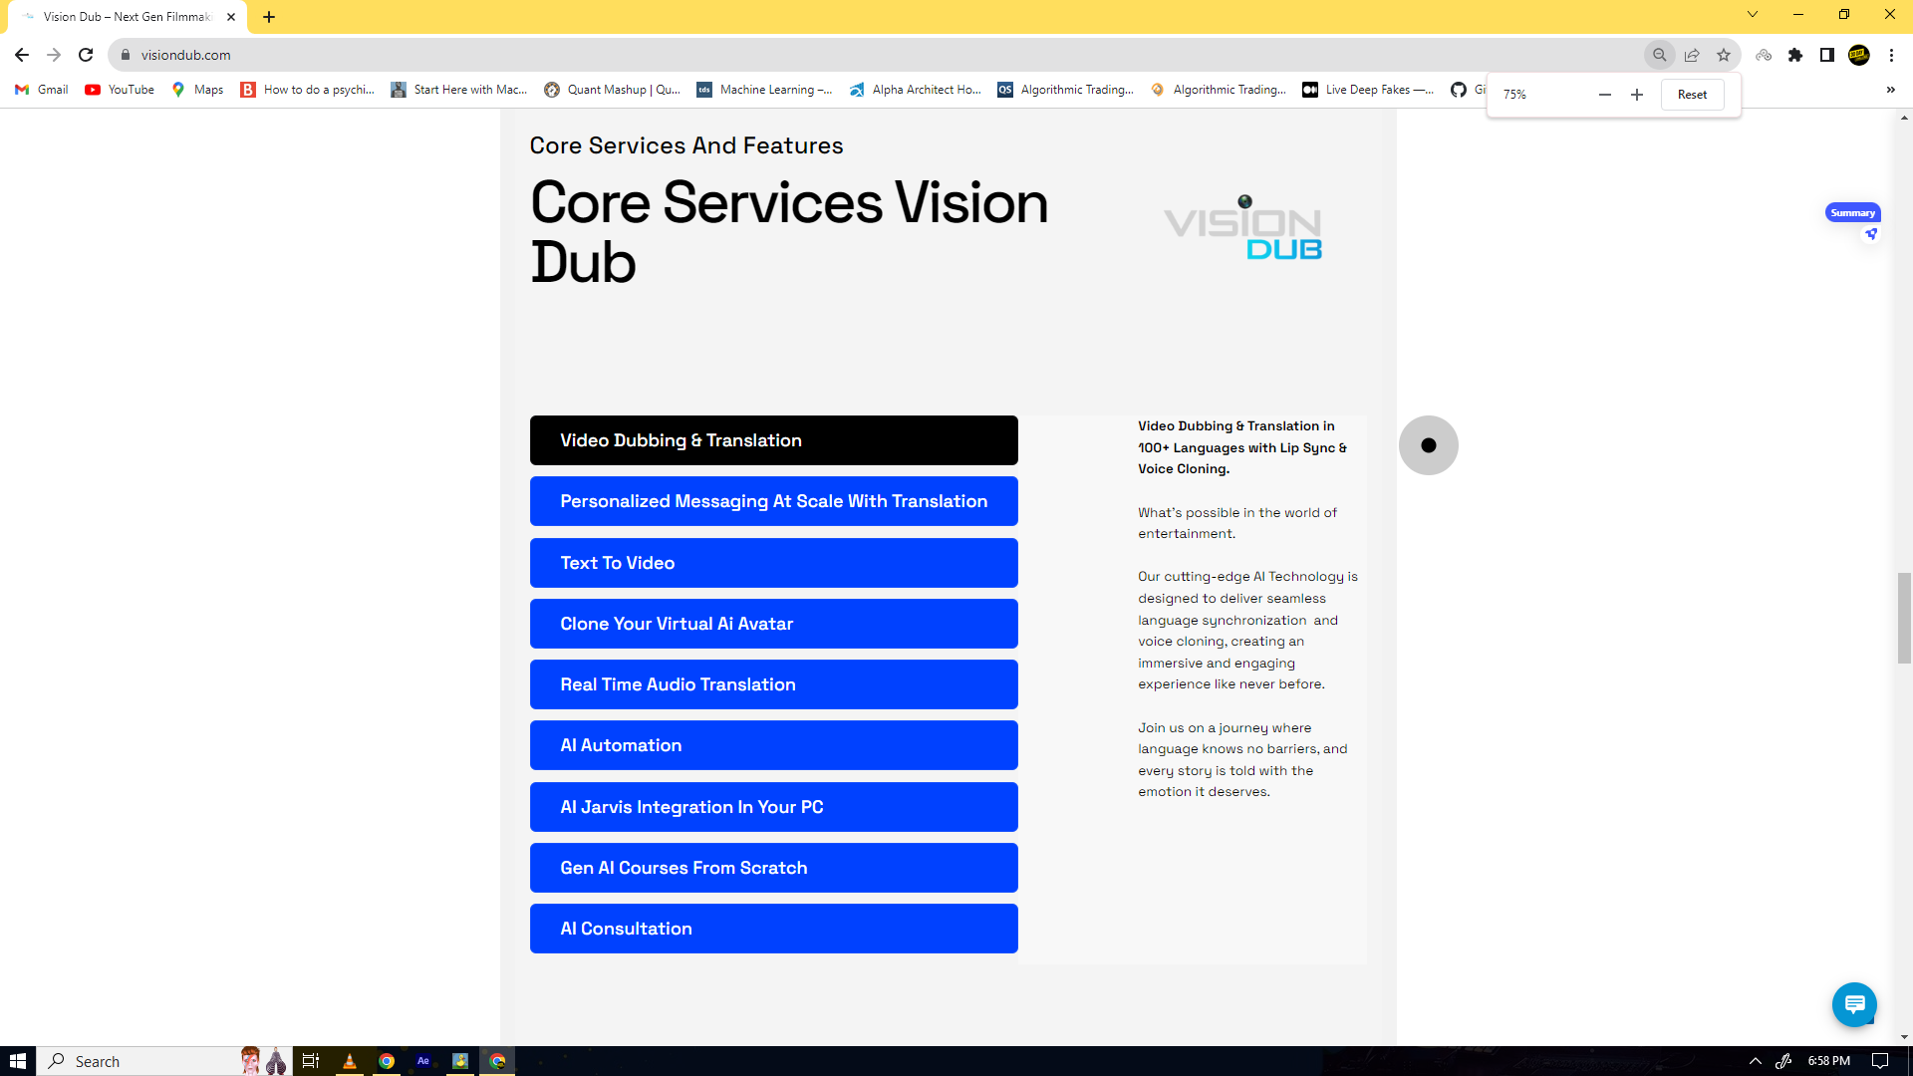This screenshot has width=1913, height=1076.
Task: Toggle the browser side panel icon
Action: click(1827, 55)
